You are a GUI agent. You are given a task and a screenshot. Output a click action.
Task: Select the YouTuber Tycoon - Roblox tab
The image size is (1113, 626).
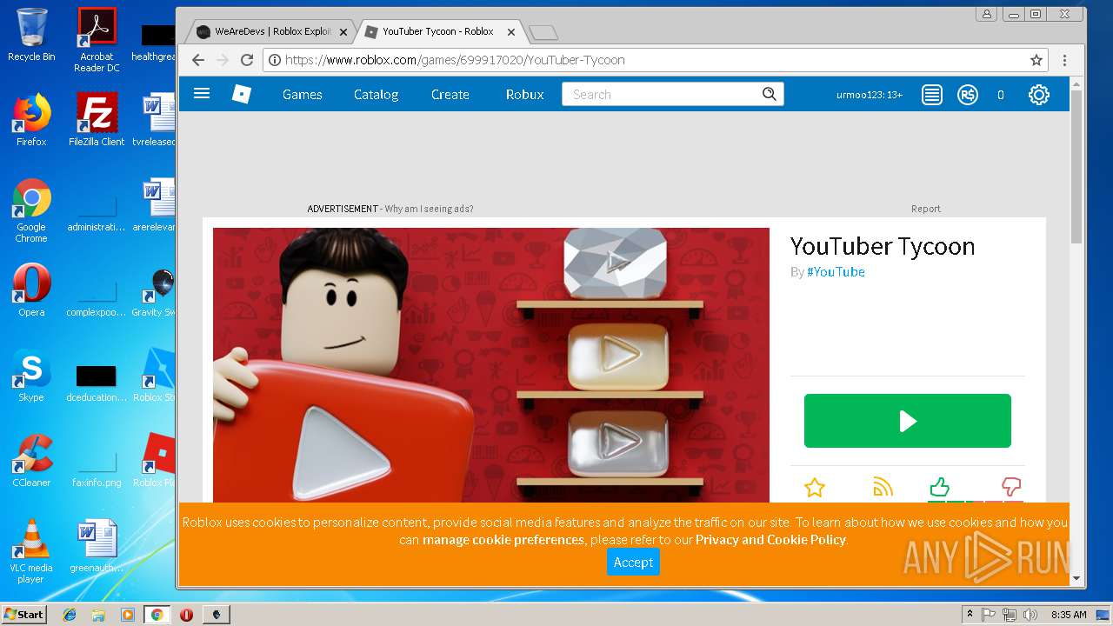tap(437, 31)
